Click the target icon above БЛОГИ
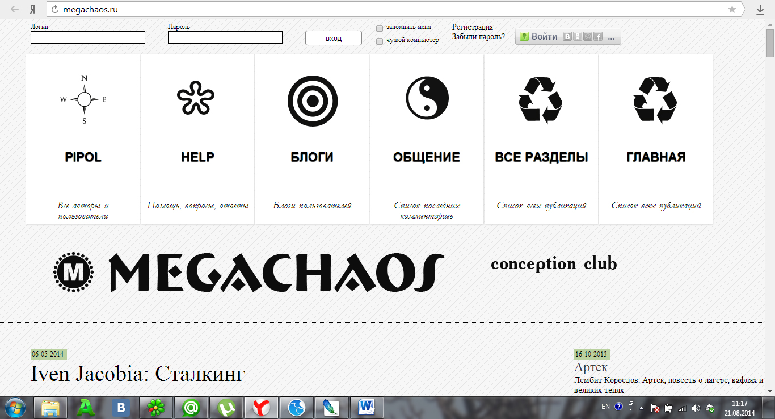 313,101
